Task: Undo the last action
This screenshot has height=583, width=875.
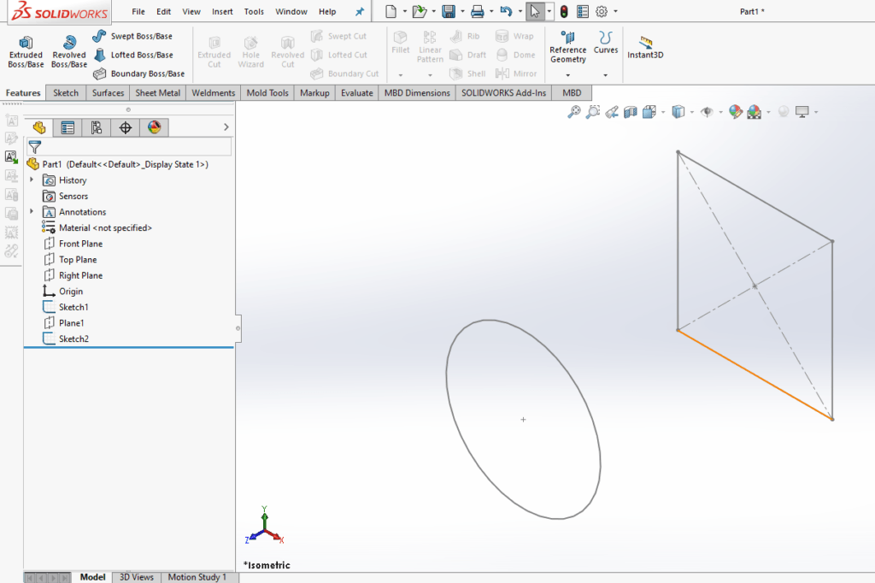Action: pyautogui.click(x=506, y=11)
